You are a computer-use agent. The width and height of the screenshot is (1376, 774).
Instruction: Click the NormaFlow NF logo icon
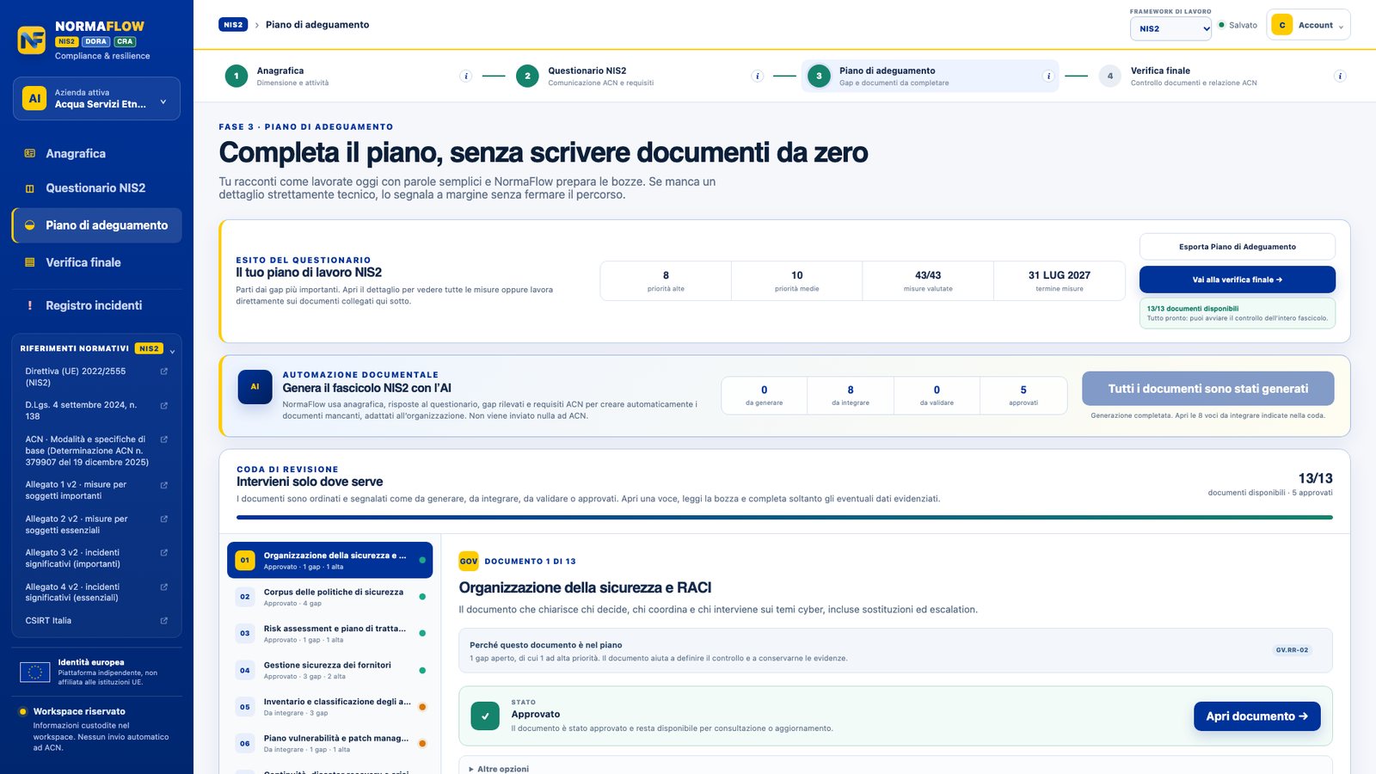point(32,40)
